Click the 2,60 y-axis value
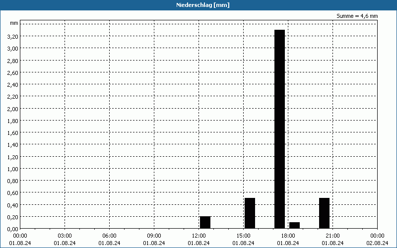Image resolution: width=397 pixels, height=248 pixels. tap(13, 73)
